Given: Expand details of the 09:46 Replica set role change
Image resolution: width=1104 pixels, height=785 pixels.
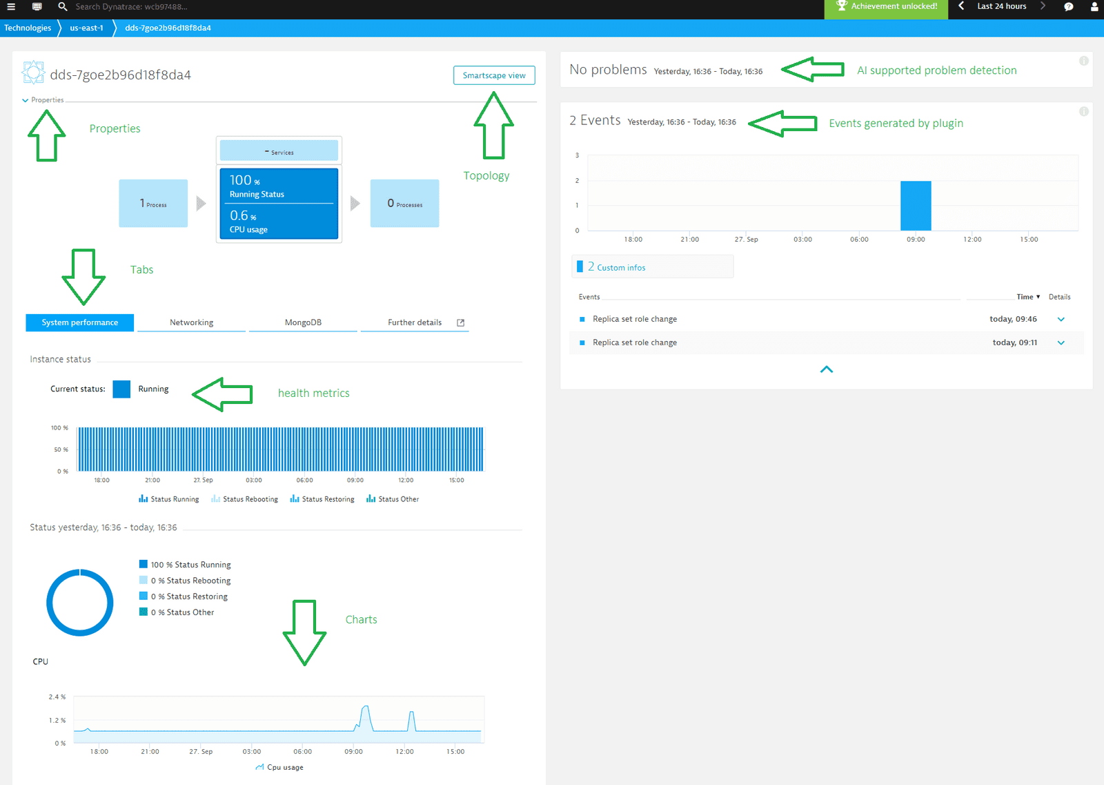Looking at the screenshot, I should [1061, 319].
